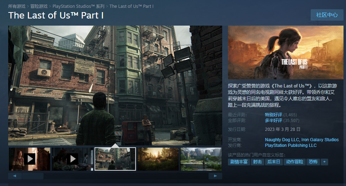Select the 射击 tag
Viewport: 346px width, 186px height.
click(257, 162)
